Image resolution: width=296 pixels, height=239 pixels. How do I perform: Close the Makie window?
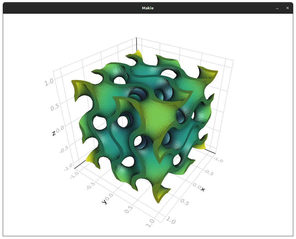(x=287, y=8)
